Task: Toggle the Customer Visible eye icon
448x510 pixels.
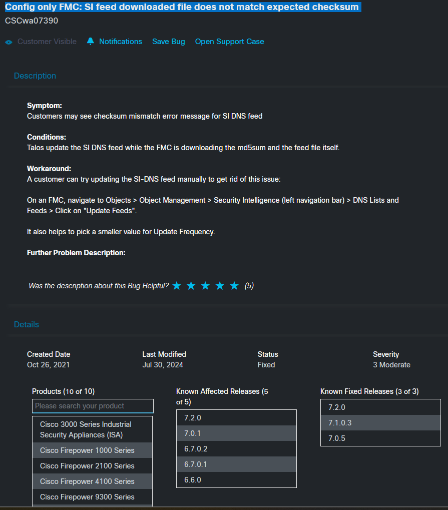Action: (x=8, y=42)
